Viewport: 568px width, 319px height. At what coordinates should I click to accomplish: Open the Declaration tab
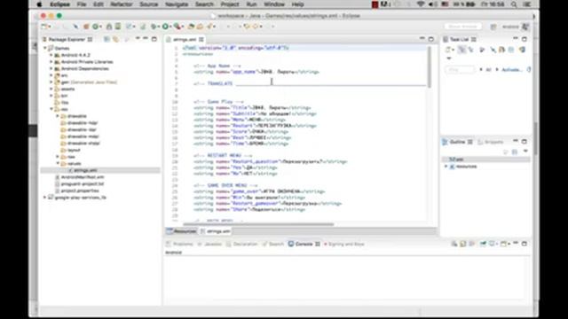[x=241, y=245]
